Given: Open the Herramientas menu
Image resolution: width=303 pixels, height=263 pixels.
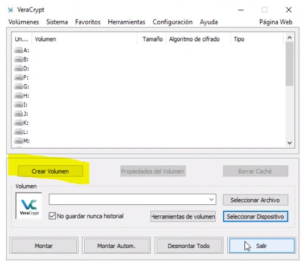Looking at the screenshot, I should 126,22.
